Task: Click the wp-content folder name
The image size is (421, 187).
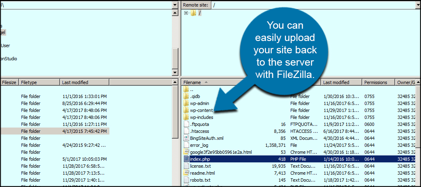Action: pos(201,110)
